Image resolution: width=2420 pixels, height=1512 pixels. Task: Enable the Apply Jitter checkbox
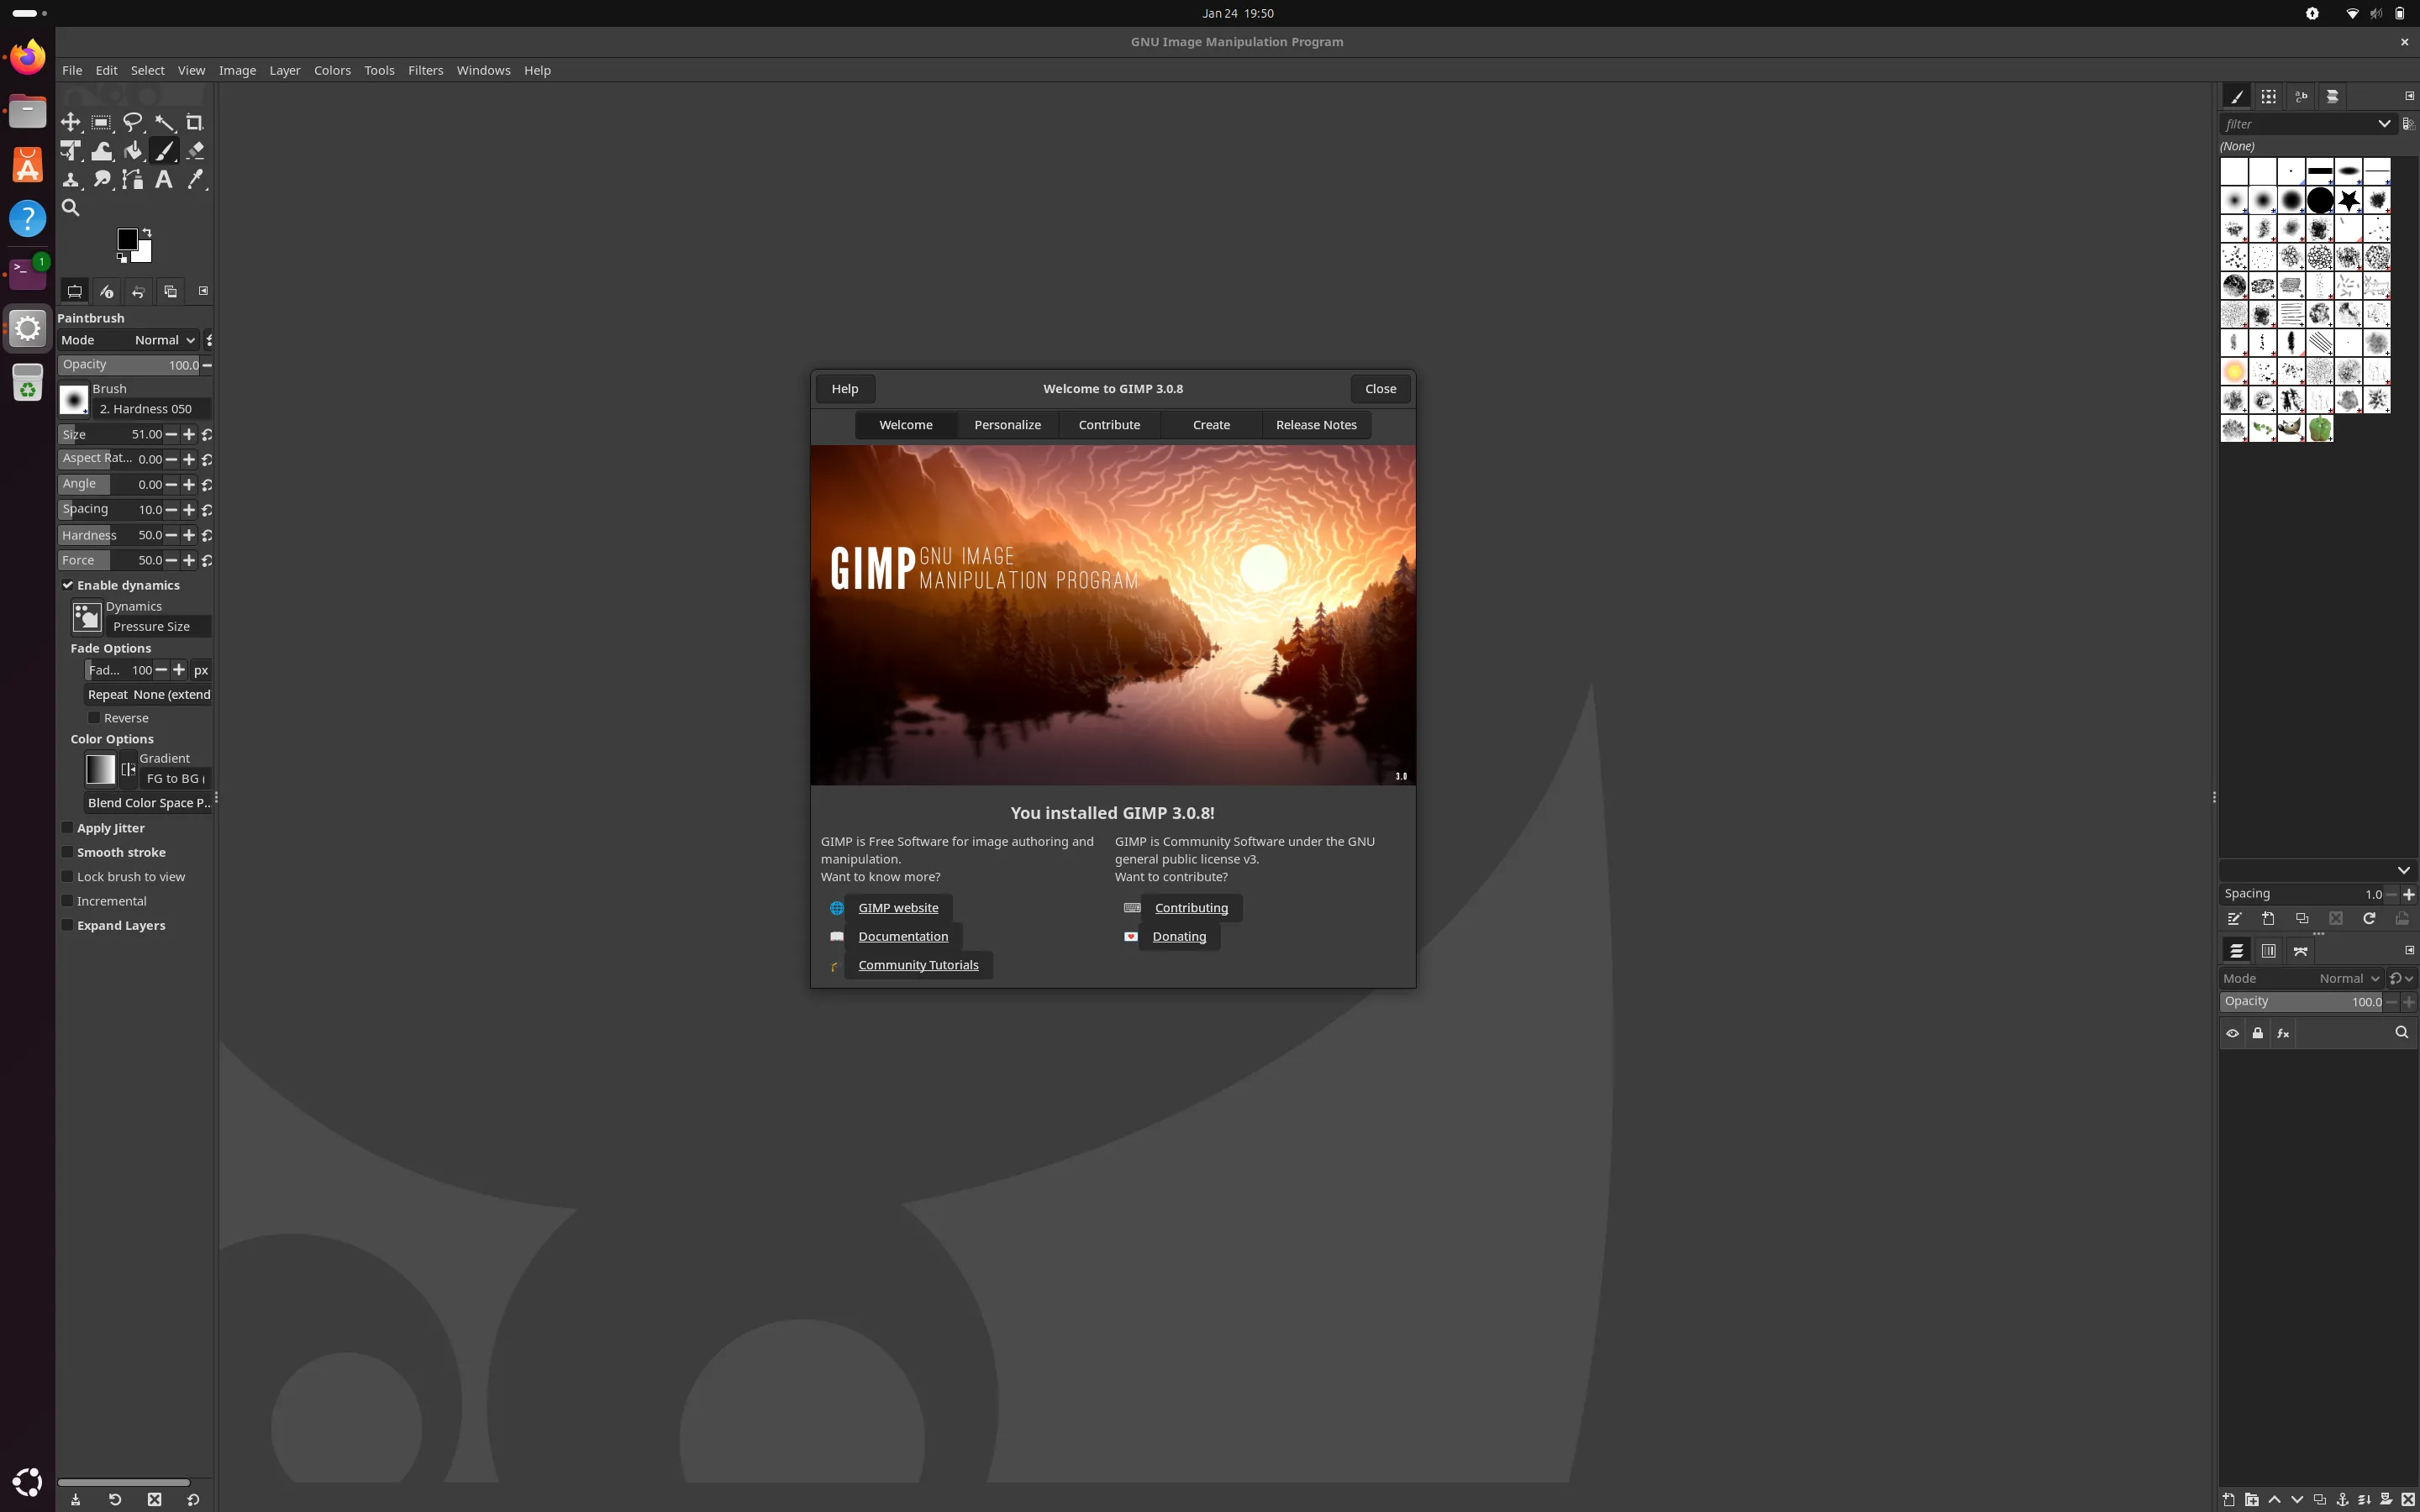pos(68,828)
